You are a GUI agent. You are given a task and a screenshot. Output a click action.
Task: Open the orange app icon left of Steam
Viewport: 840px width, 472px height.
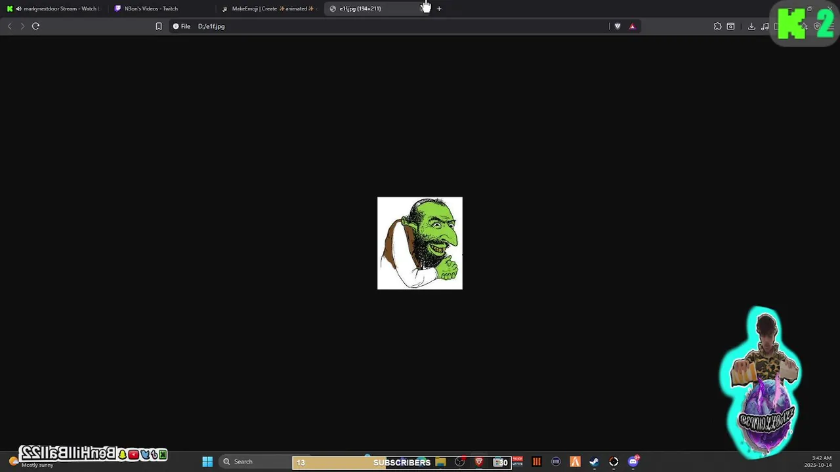coord(575,462)
